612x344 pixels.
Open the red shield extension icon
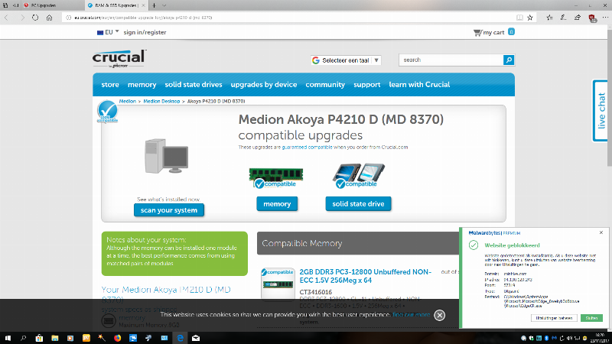[592, 18]
